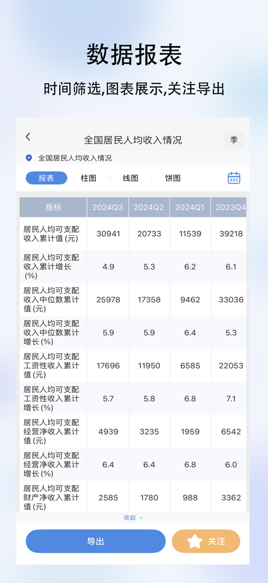Switch to the 柱图 tab

click(88, 178)
